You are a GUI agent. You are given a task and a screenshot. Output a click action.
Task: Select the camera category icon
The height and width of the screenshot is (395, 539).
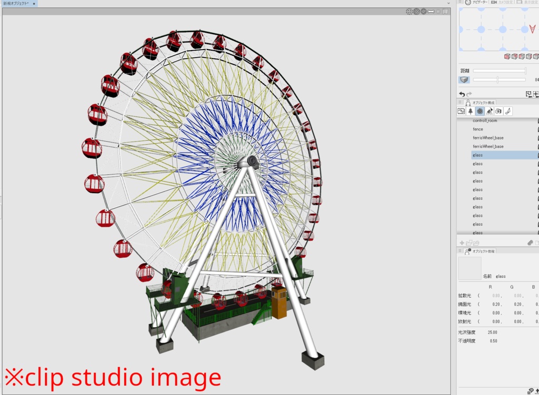tap(498, 111)
